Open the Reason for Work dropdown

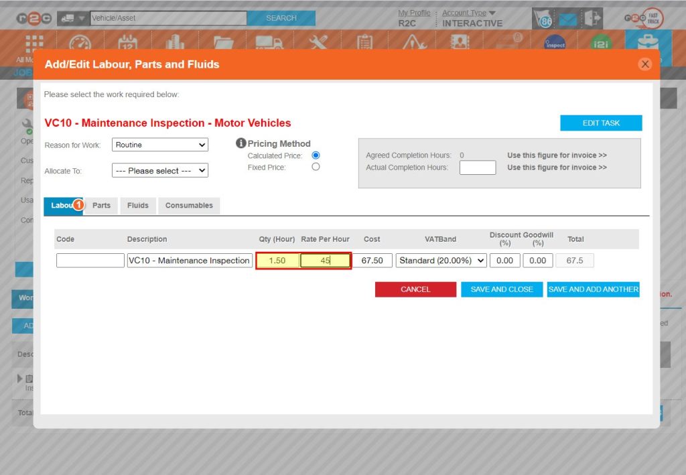pos(159,145)
